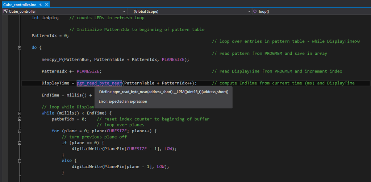Click comment '// read pattern from PROGMEM and save in array'
This screenshot has height=182, width=371.
click(x=270, y=54)
